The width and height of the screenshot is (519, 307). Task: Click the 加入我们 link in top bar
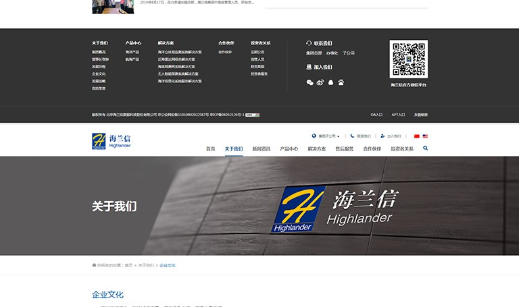click(x=393, y=136)
